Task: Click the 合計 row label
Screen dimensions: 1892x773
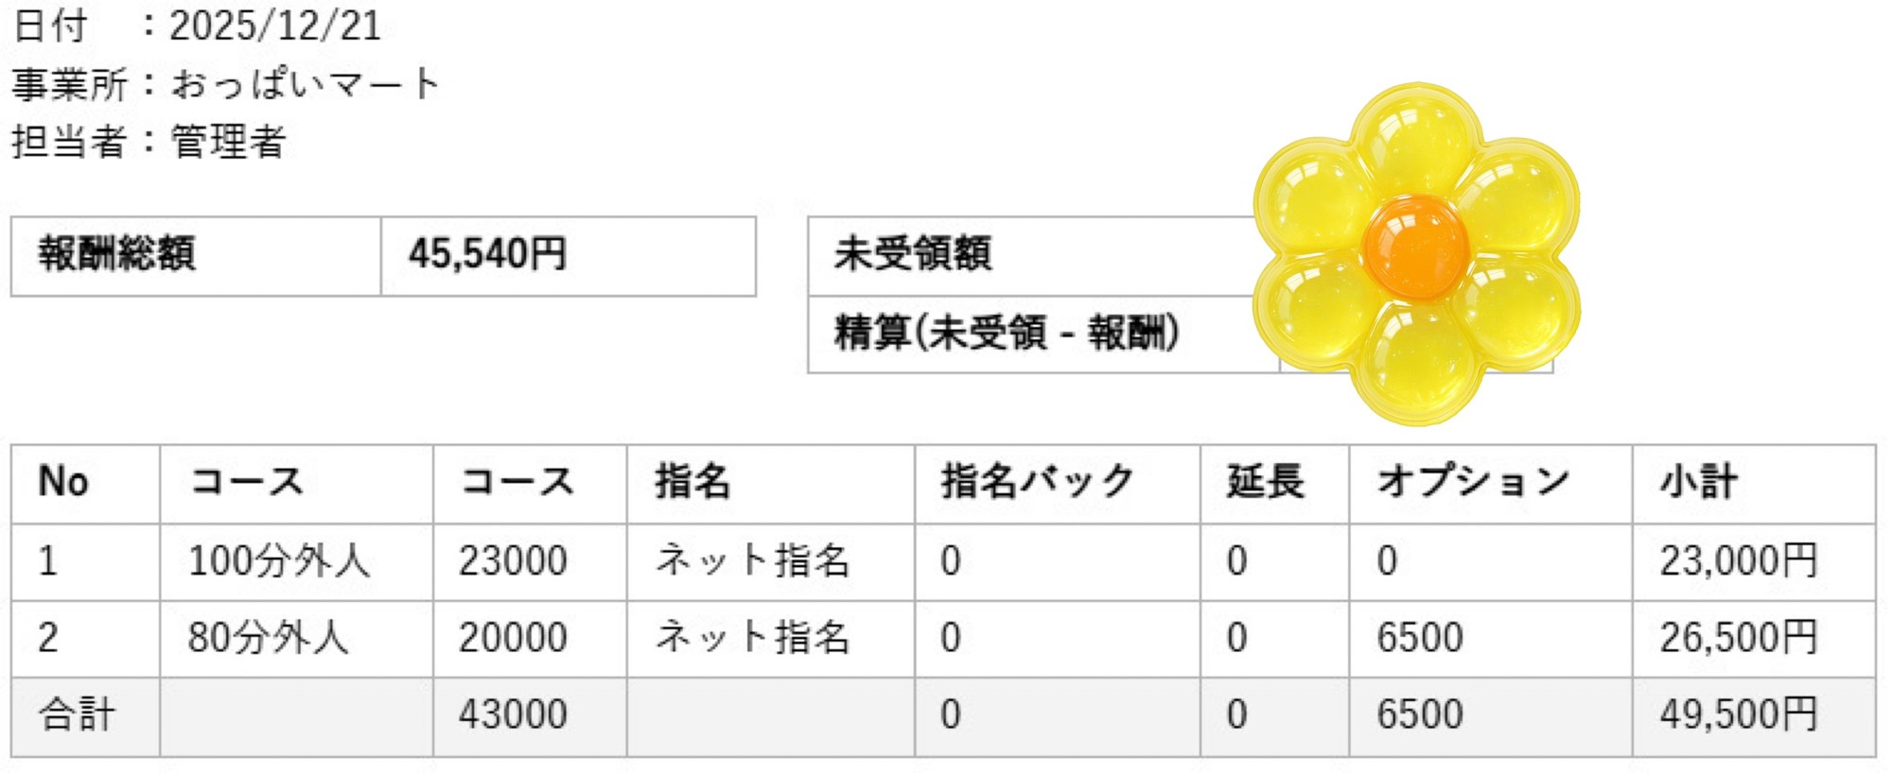Action: coord(77,714)
